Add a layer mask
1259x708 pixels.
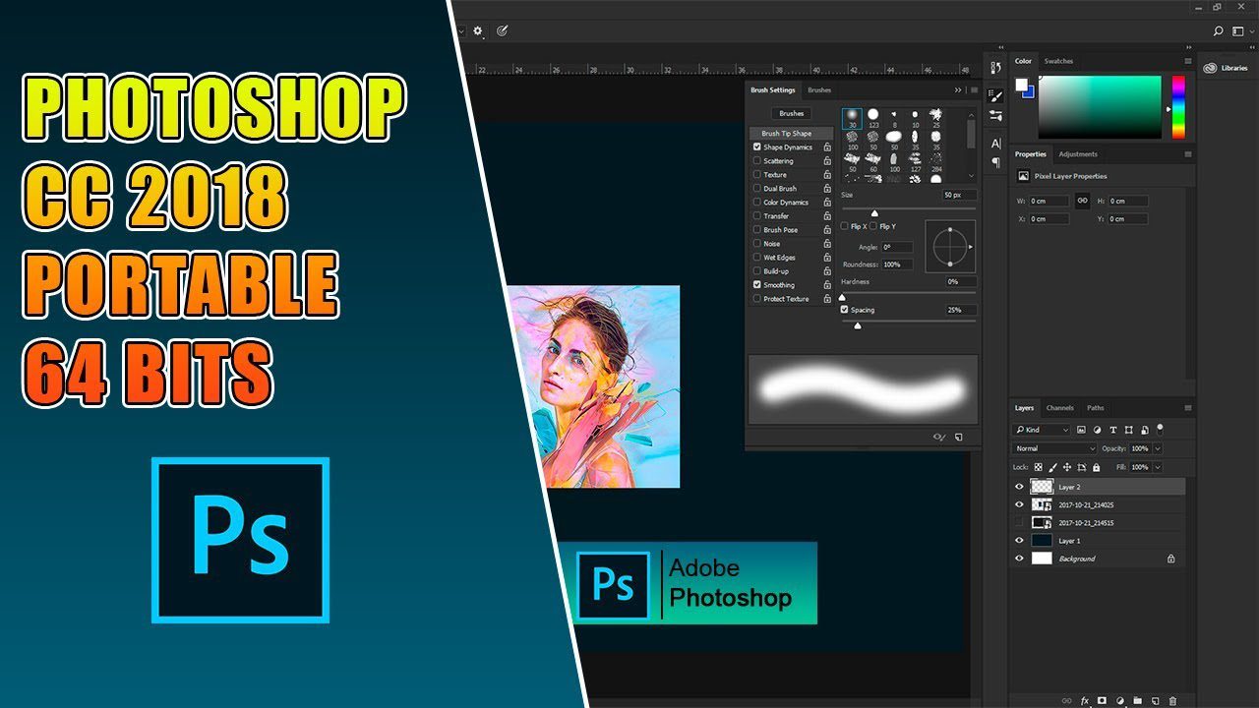point(1103,701)
